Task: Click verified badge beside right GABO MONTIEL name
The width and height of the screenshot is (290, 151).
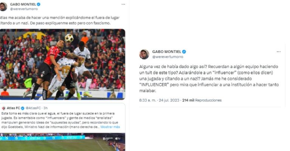Action: [x=184, y=52]
